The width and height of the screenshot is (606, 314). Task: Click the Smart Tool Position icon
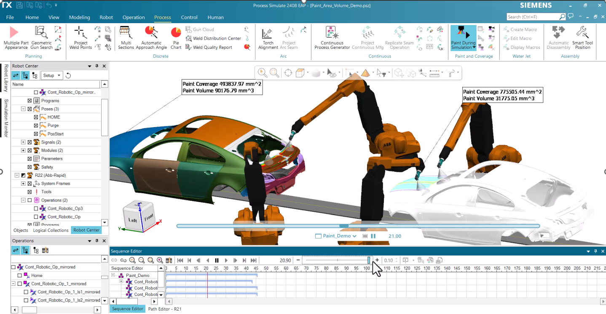click(x=582, y=33)
